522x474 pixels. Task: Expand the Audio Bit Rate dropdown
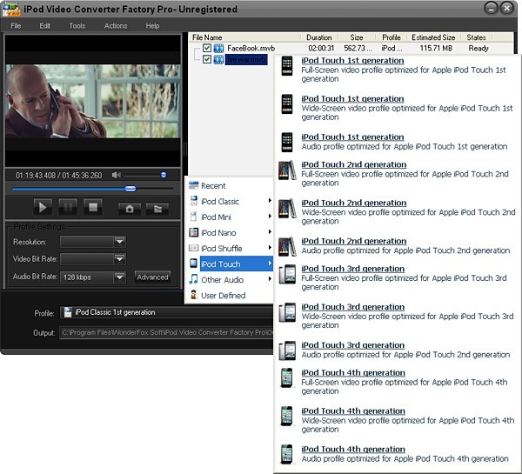tap(119, 277)
